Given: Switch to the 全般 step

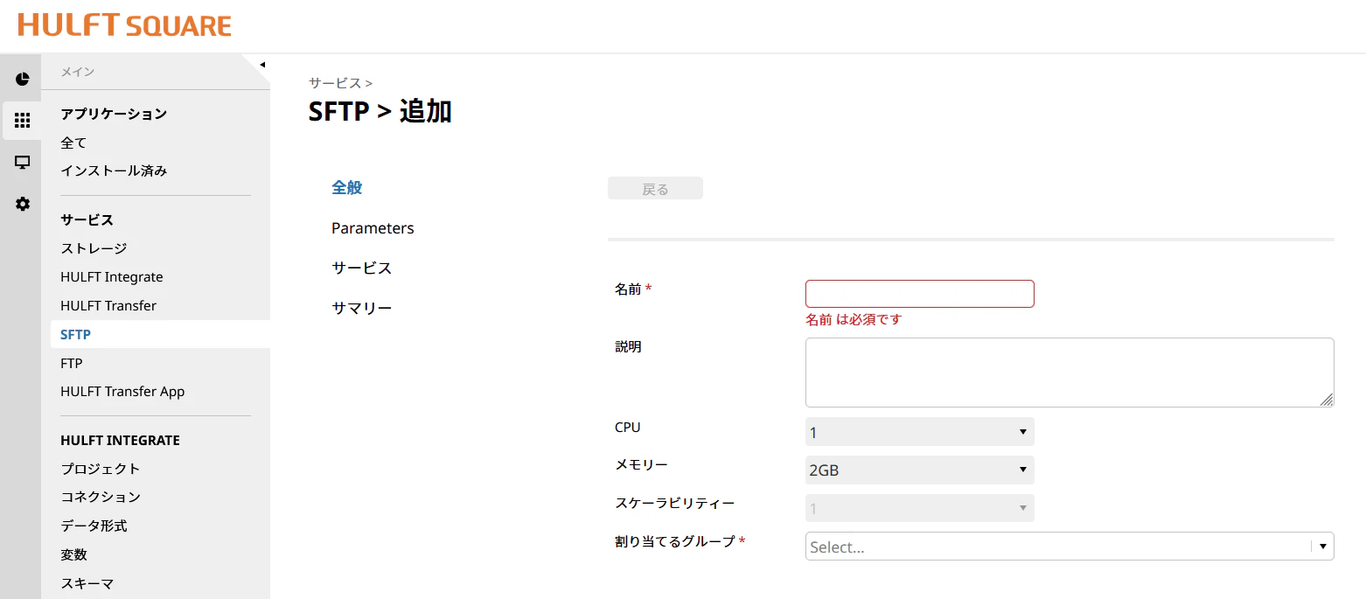Looking at the screenshot, I should 346,187.
